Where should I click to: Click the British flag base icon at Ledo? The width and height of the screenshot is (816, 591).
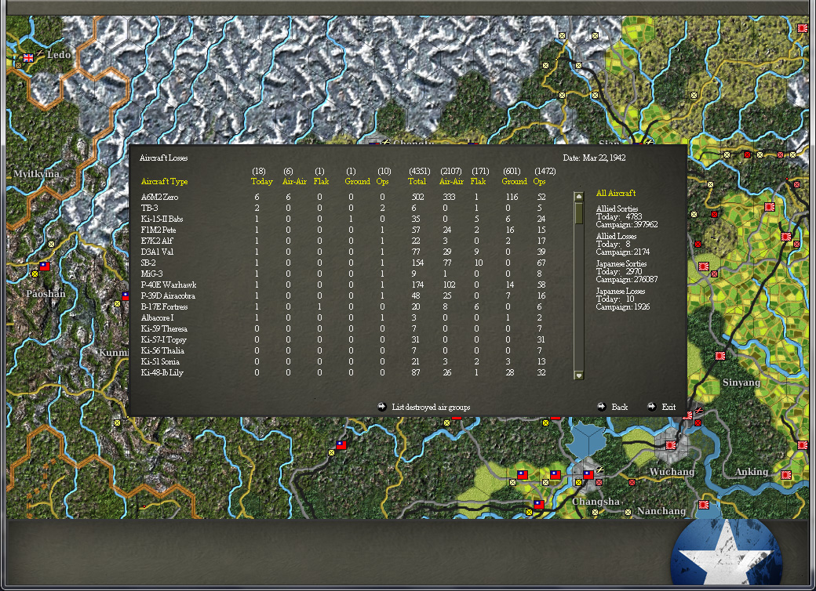coord(28,58)
